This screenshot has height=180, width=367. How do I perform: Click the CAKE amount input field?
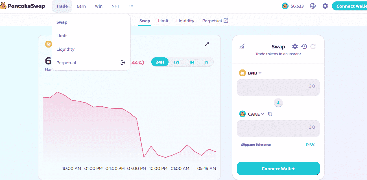pyautogui.click(x=278, y=129)
